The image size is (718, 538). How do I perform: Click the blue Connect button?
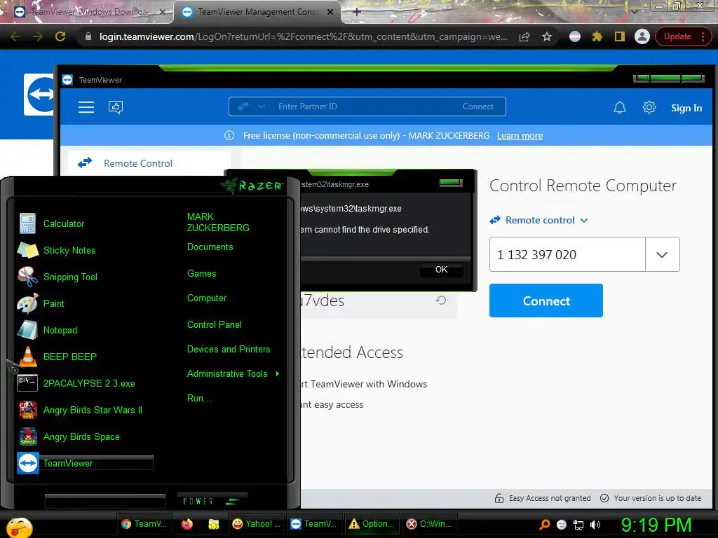(546, 301)
